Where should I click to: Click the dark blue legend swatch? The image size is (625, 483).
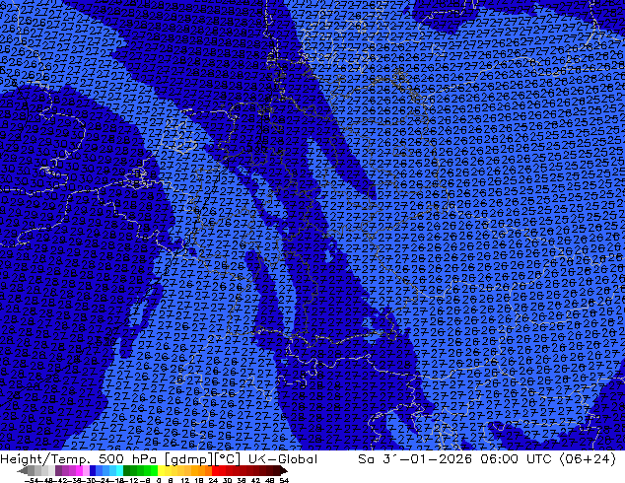[x=93, y=470]
